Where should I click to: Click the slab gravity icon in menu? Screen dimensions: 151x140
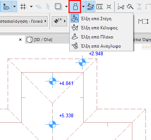click(x=75, y=37)
